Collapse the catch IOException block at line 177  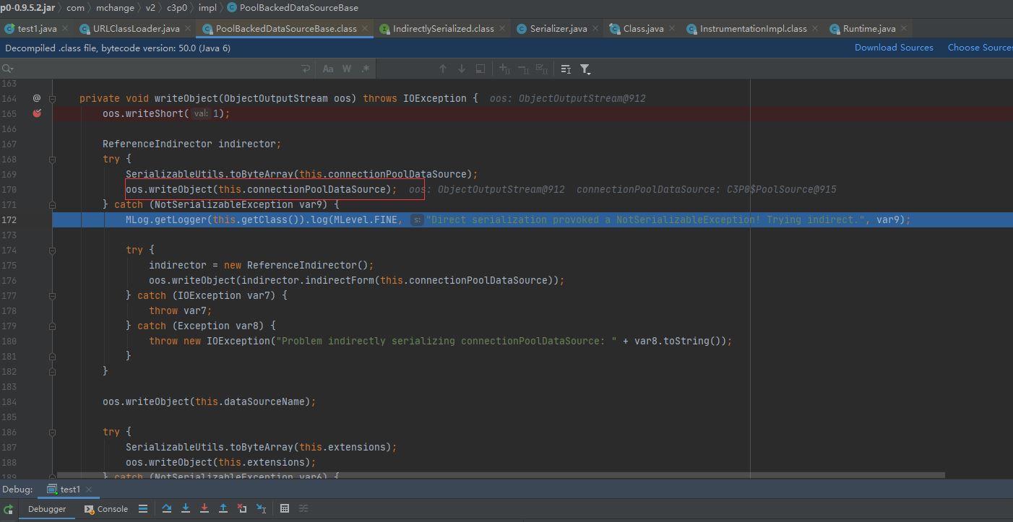tap(53, 295)
